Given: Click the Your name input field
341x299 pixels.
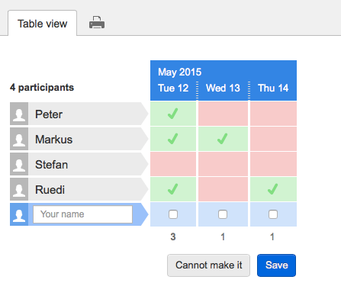Looking at the screenshot, I should click(82, 214).
